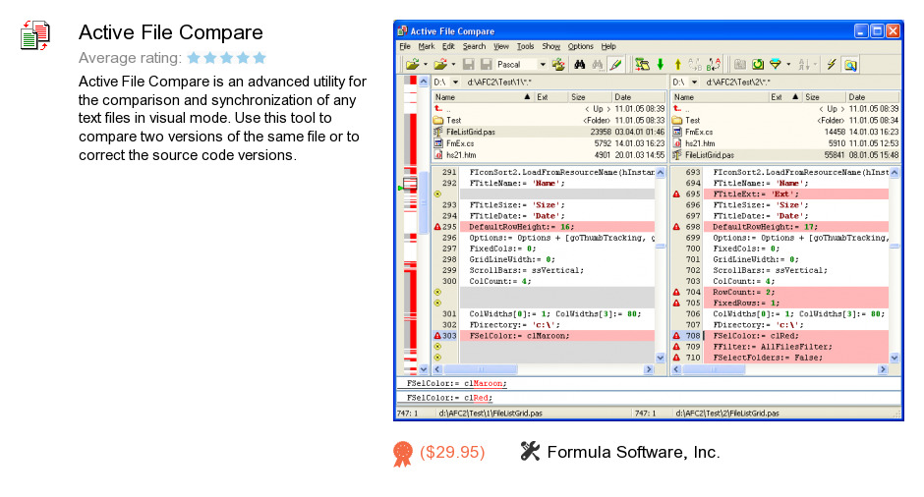Open right file with the second folder icon
The image size is (924, 497).
click(439, 64)
